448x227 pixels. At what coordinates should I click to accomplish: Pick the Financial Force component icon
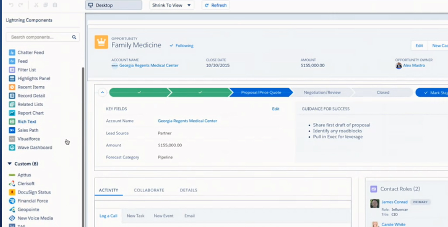12,201
